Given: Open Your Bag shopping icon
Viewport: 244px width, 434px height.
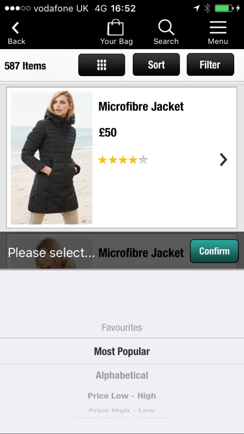Looking at the screenshot, I should click(116, 28).
